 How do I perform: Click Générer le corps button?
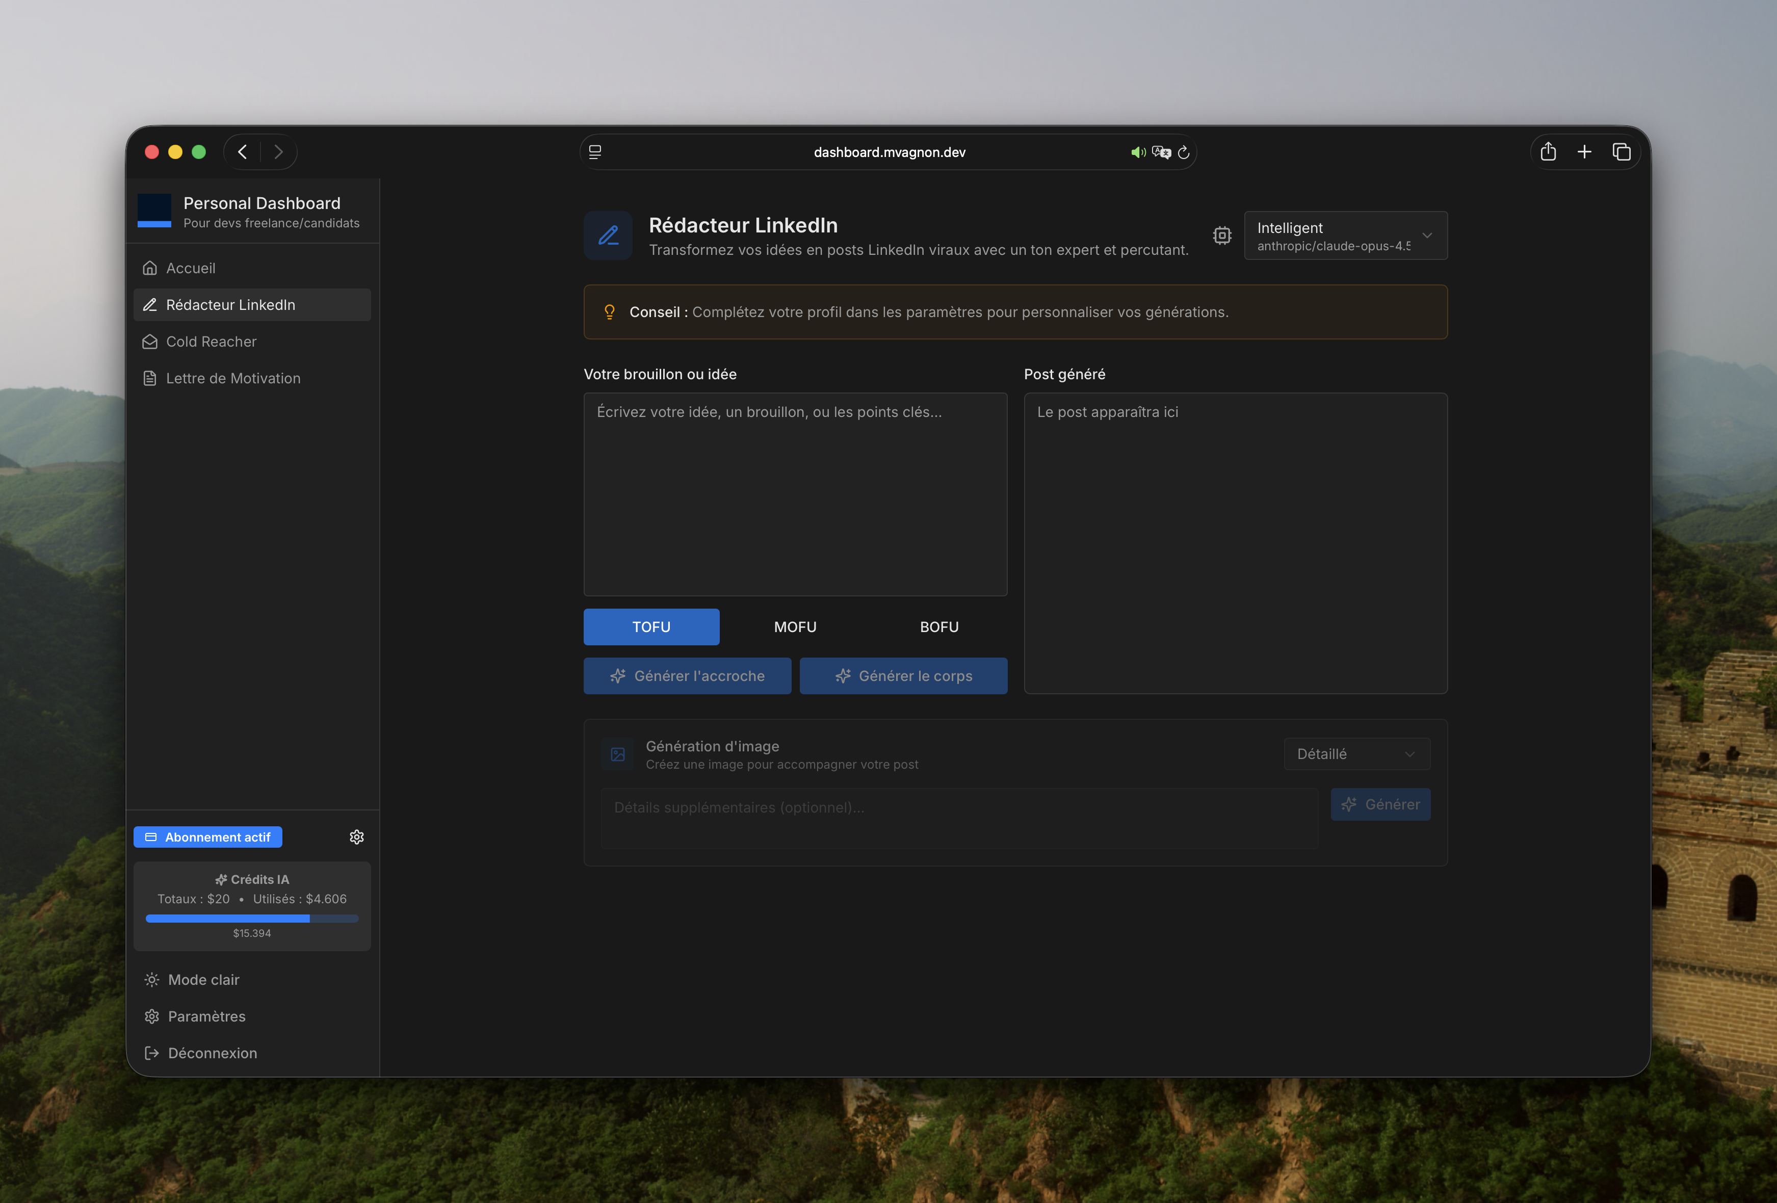tap(903, 676)
